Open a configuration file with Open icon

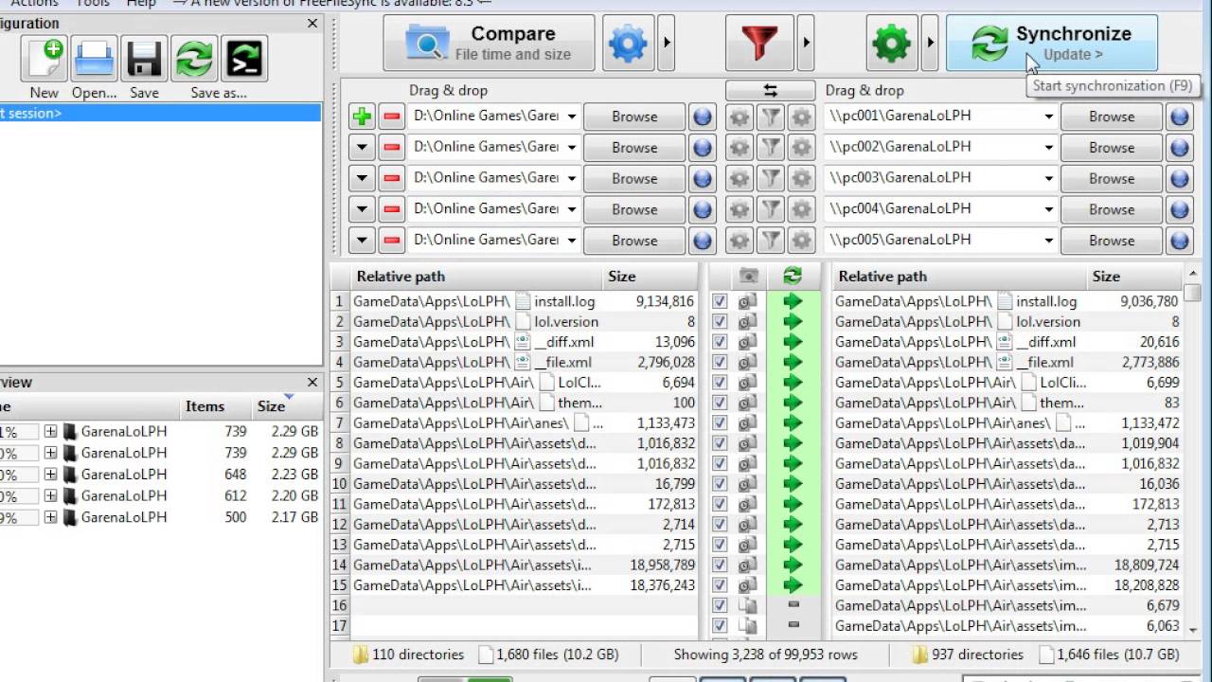(x=94, y=59)
